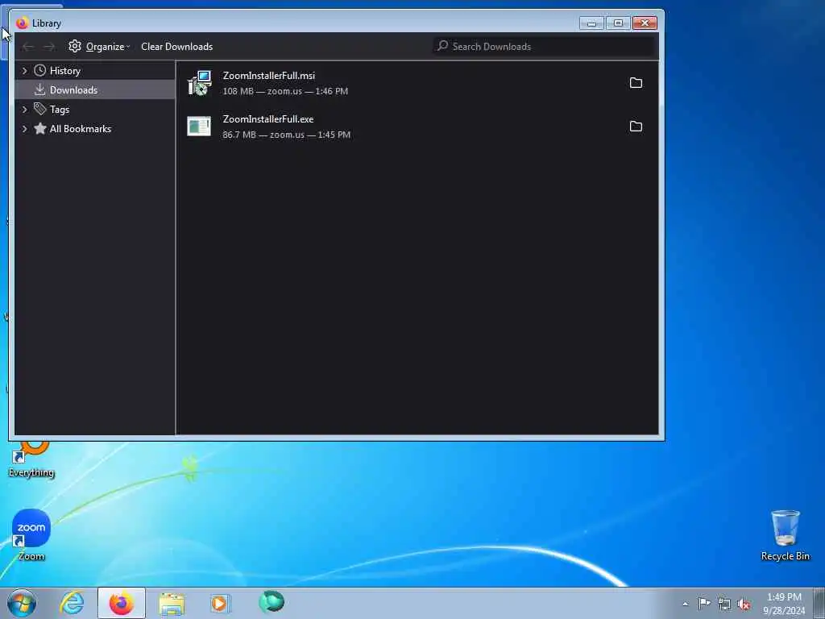
Task: Open the Recycle Bin on desktop
Action: [785, 535]
